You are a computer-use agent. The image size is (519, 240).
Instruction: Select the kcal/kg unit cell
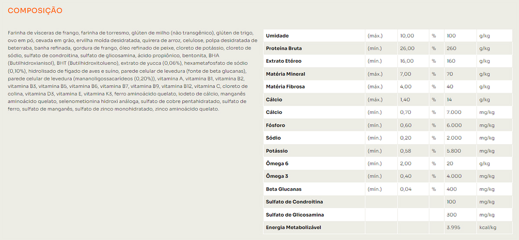point(487,227)
